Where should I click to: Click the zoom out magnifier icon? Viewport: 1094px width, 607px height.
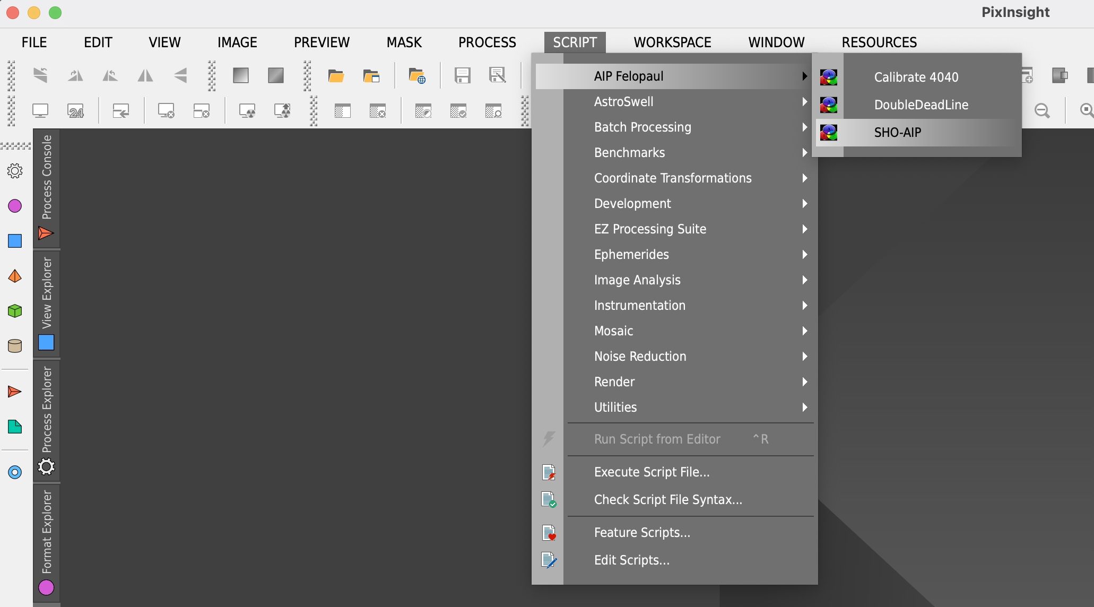pos(1042,111)
